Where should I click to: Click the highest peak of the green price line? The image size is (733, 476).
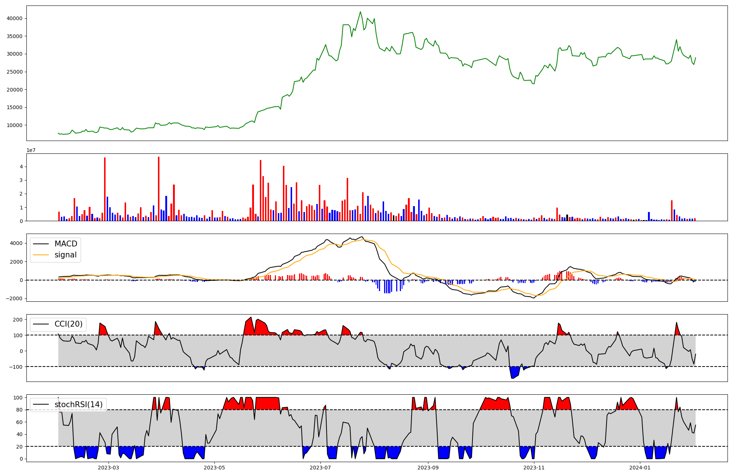click(360, 12)
